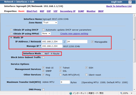Choose NAT interface mode
This screenshot has width=136, height=95.
coord(43,54)
